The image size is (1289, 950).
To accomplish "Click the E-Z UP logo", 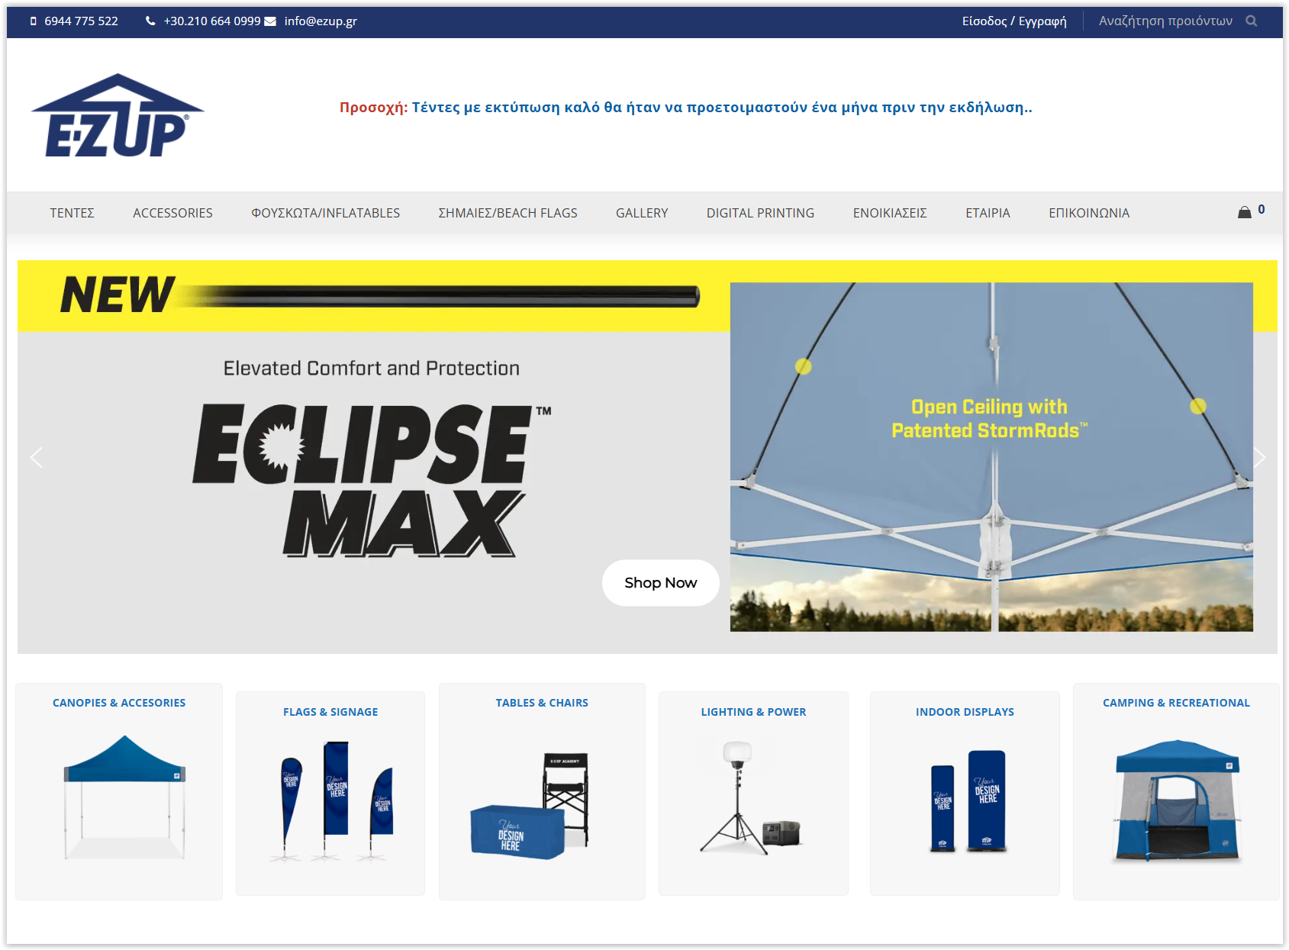I will click(118, 115).
